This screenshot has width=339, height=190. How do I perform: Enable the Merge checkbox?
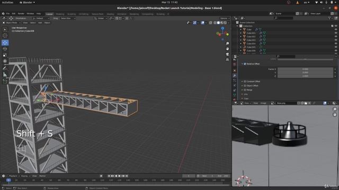pos(245,90)
